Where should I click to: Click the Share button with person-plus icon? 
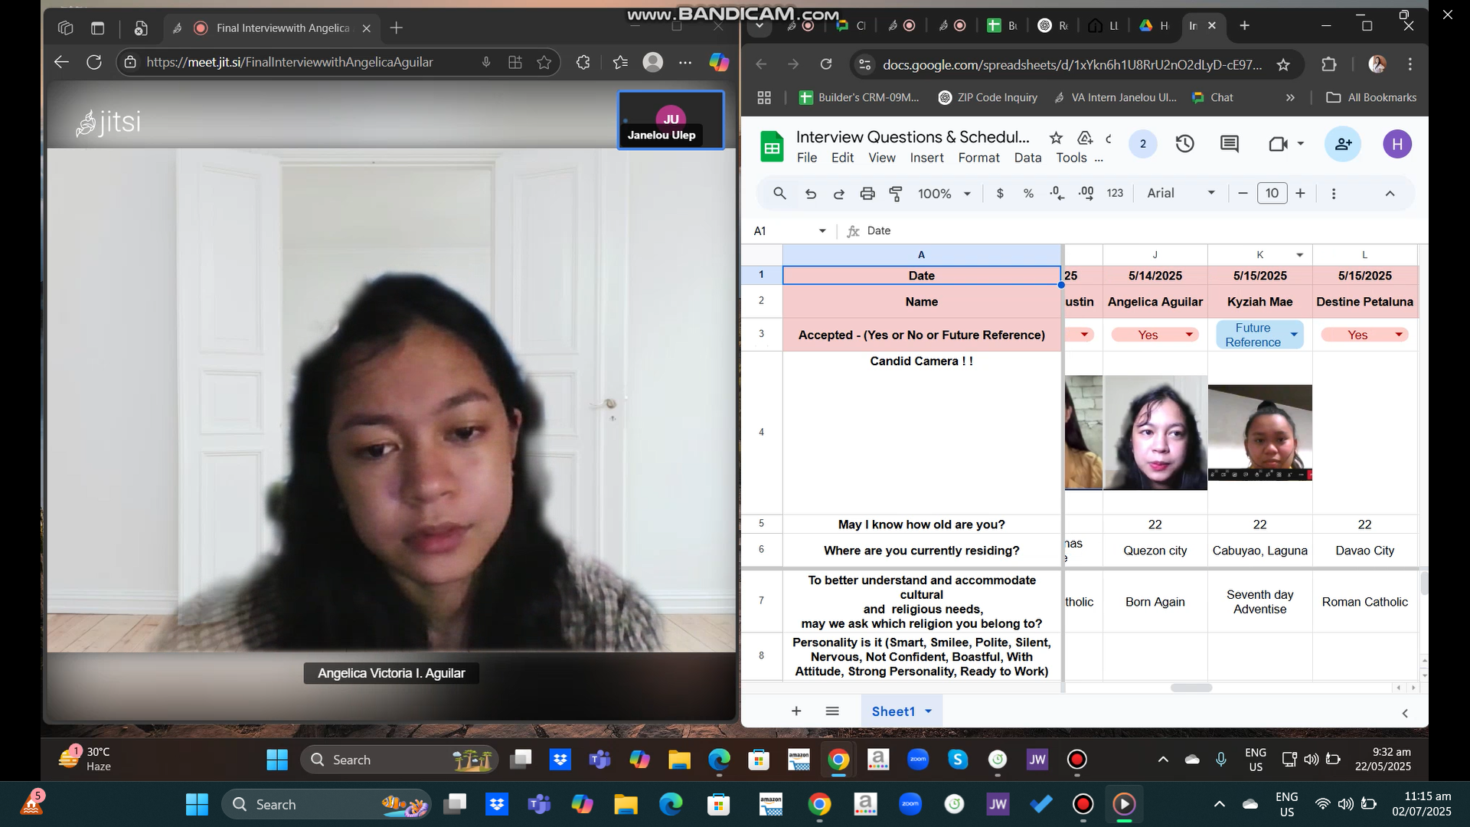point(1343,144)
